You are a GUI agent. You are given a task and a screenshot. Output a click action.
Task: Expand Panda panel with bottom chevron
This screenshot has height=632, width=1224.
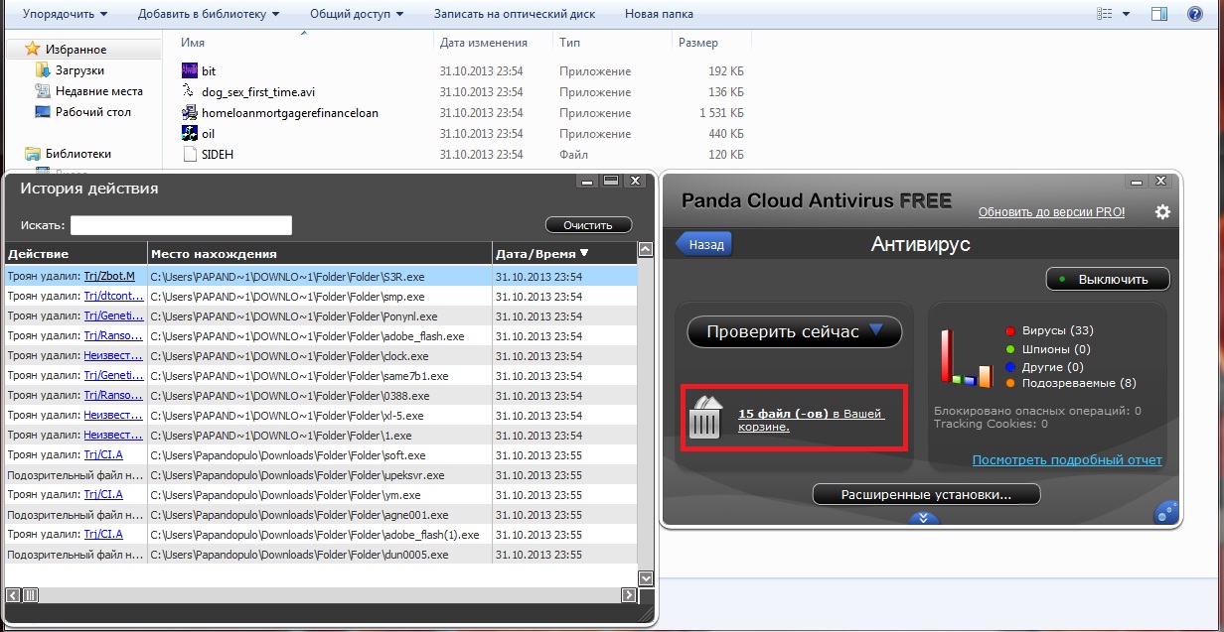tap(923, 517)
